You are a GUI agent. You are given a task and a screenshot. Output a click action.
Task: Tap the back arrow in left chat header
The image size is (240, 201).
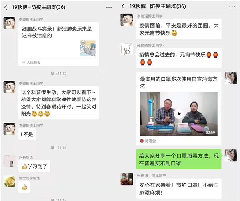click(x=6, y=7)
